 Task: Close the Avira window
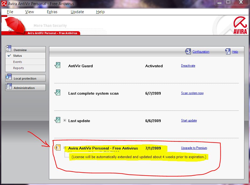point(241,2)
